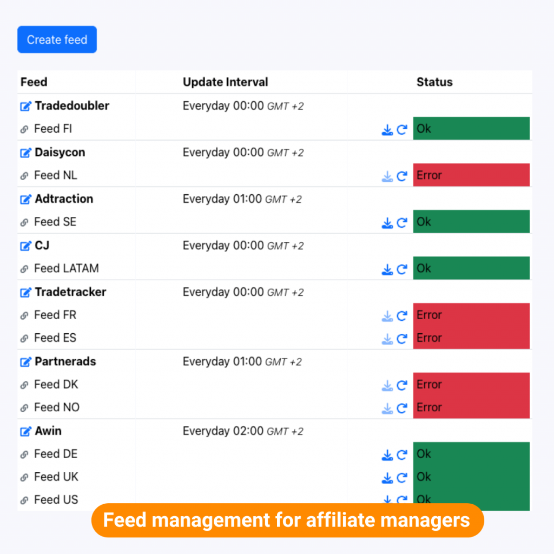Download the Feed DE file
554x554 pixels.
point(387,455)
